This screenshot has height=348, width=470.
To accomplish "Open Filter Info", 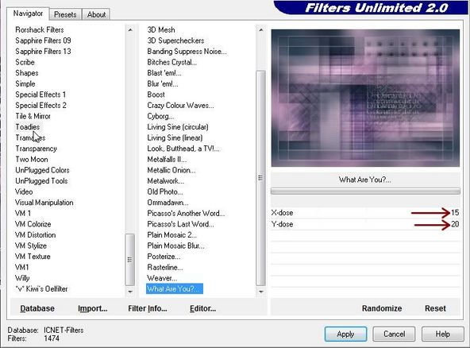I will point(148,308).
